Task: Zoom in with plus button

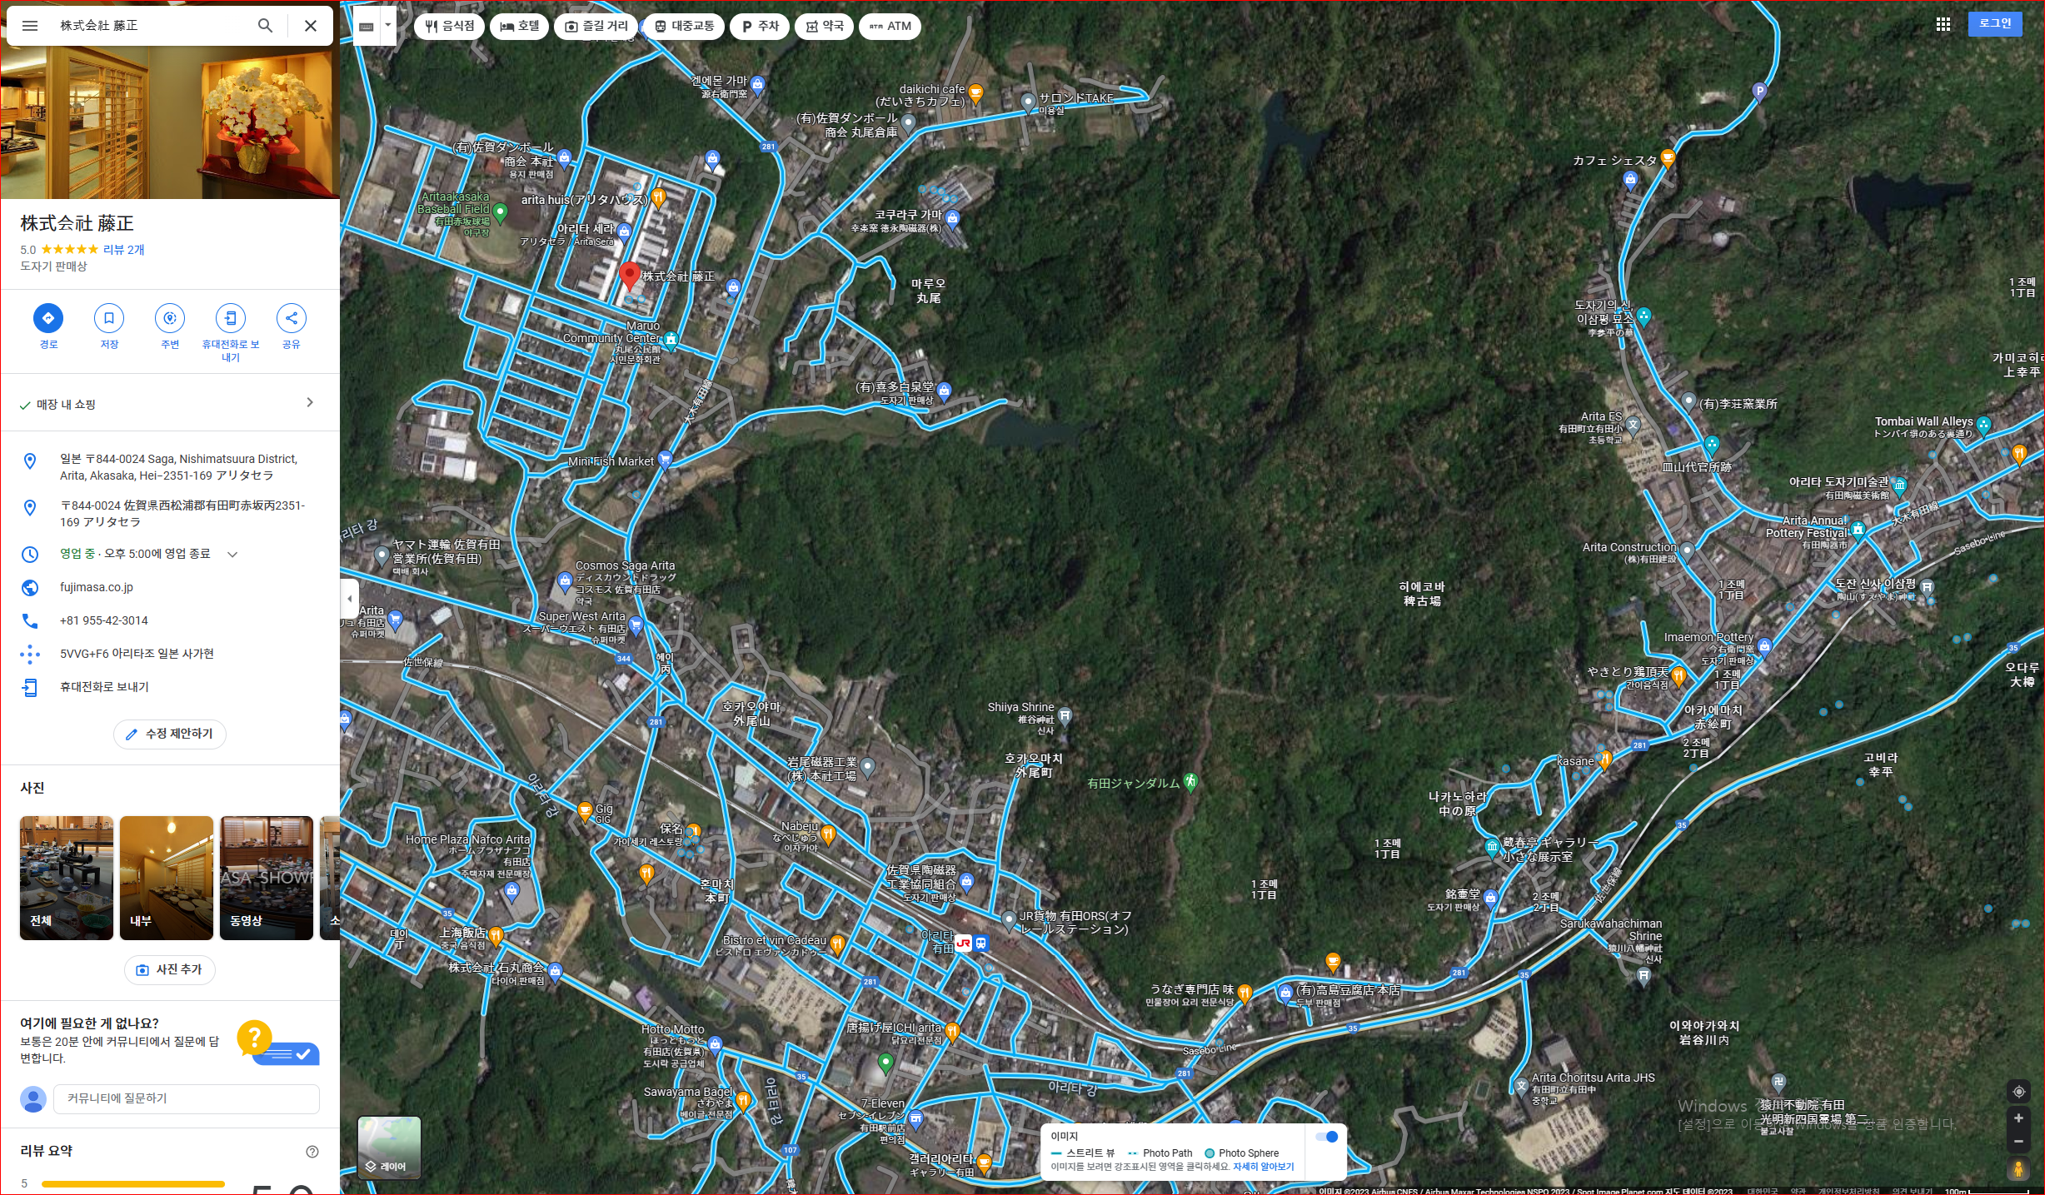Action: point(2018,1118)
